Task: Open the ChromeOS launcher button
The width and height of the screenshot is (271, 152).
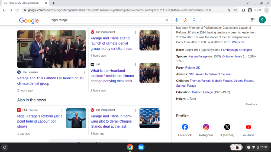Action: [x=5, y=147]
